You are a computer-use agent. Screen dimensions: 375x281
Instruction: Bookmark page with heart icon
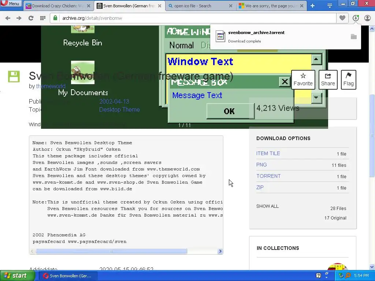[x=342, y=18]
